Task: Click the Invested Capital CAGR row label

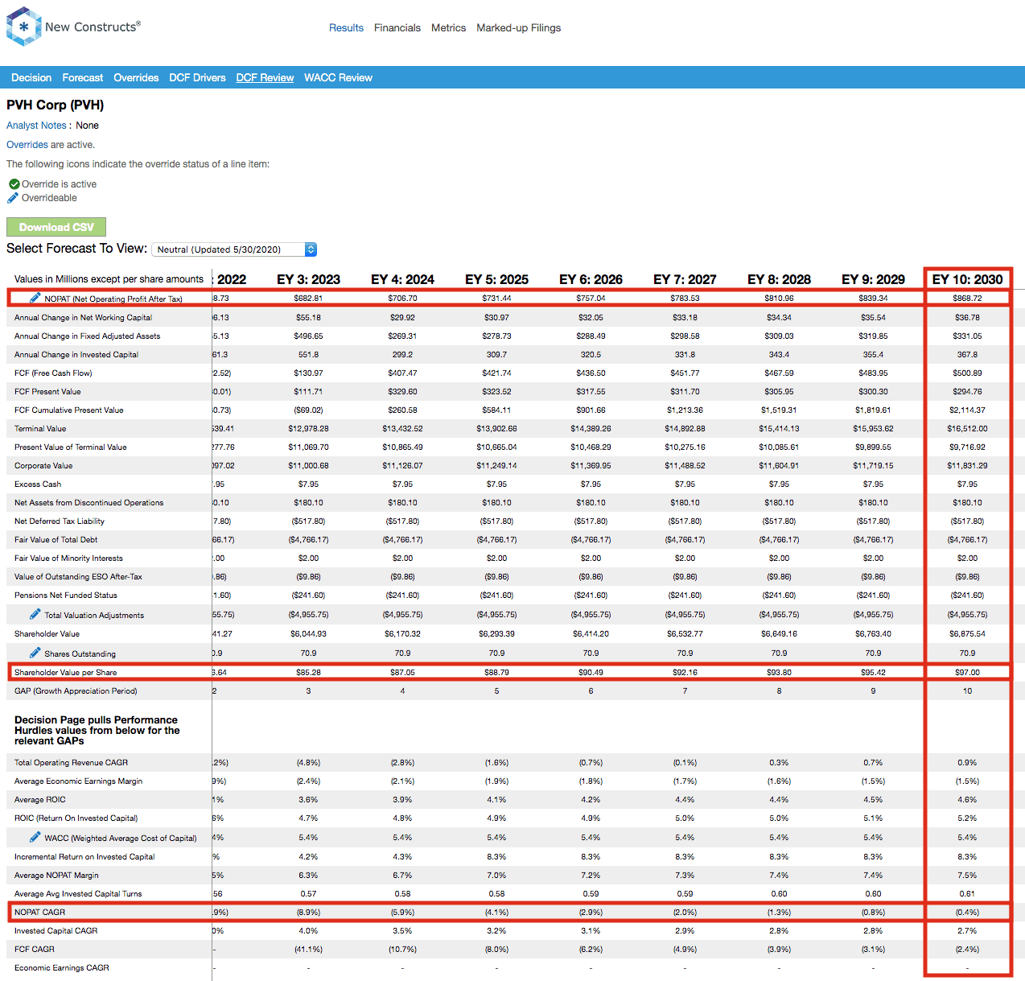Action: pyautogui.click(x=56, y=930)
